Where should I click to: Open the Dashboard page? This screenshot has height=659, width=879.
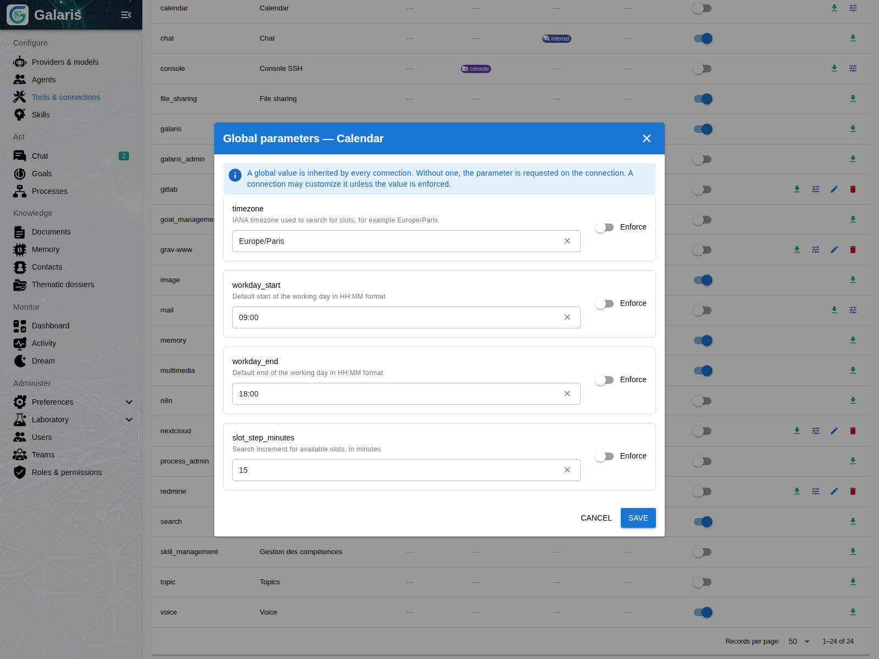(51, 326)
